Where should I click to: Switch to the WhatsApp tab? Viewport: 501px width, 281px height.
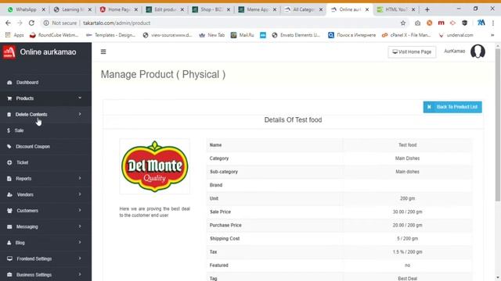click(27, 9)
